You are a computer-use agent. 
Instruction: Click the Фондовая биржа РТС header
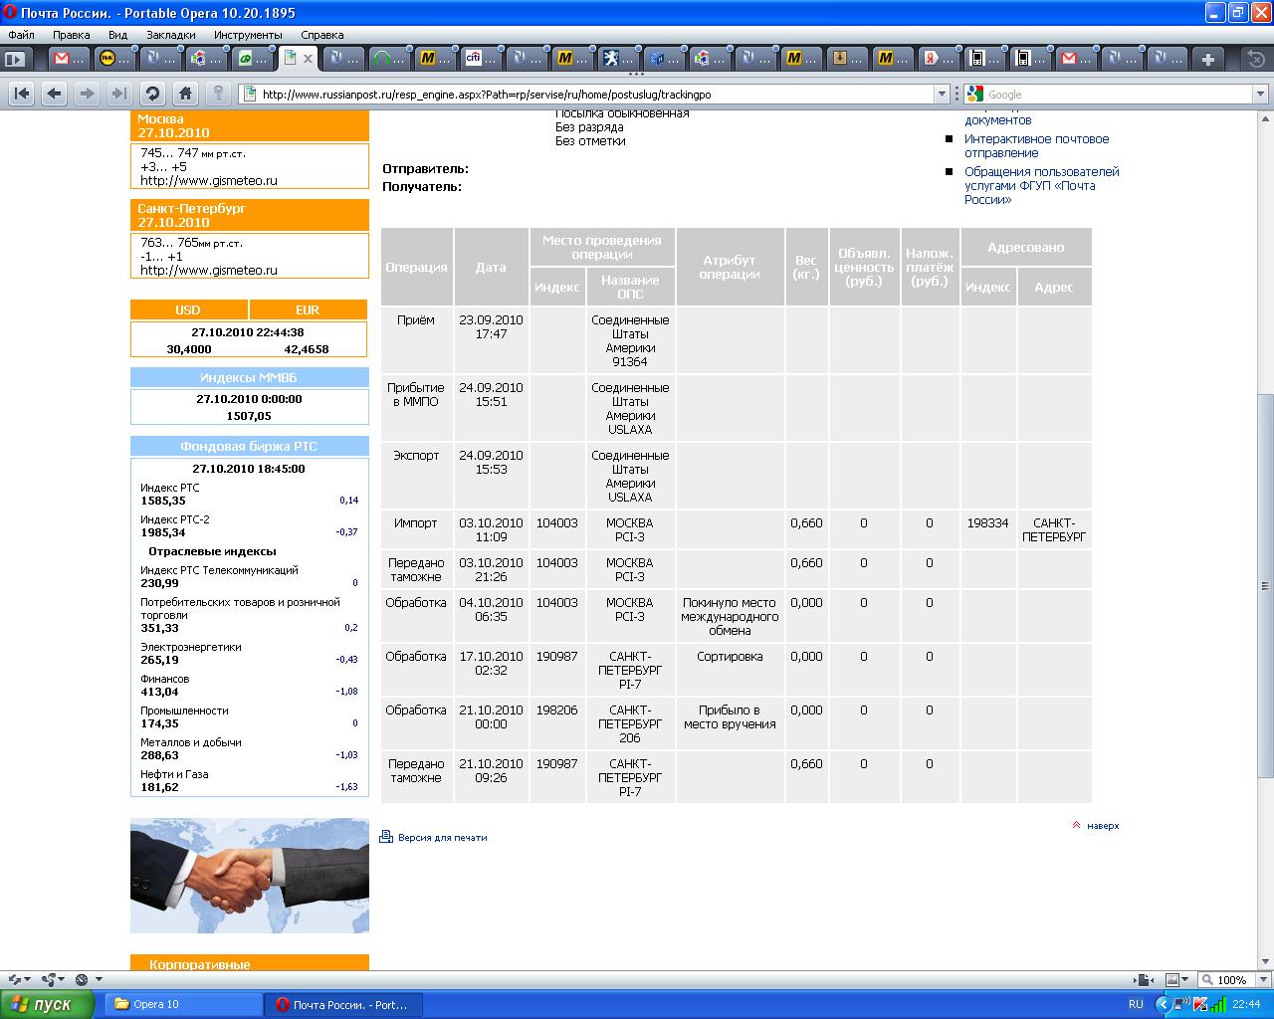tap(250, 447)
